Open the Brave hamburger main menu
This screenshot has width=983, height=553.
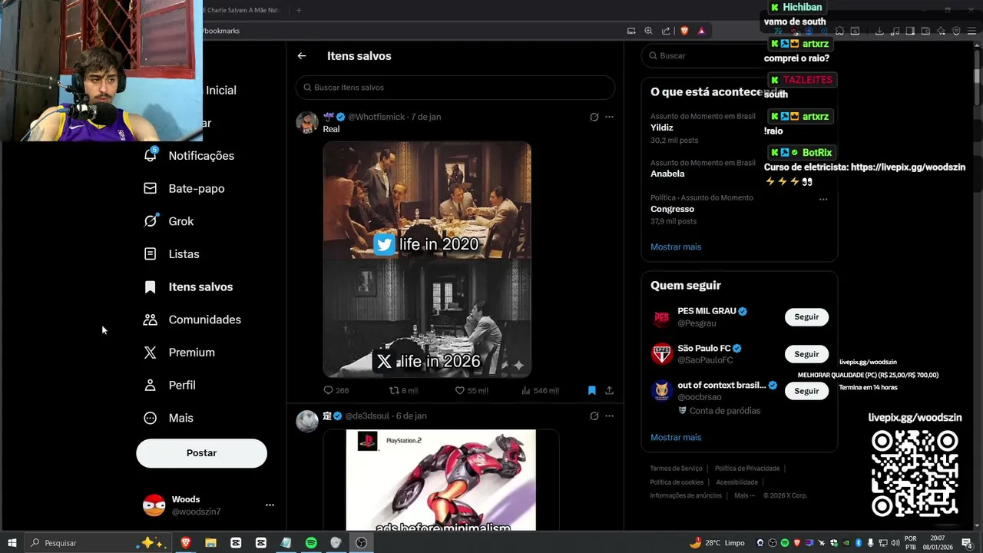(971, 31)
